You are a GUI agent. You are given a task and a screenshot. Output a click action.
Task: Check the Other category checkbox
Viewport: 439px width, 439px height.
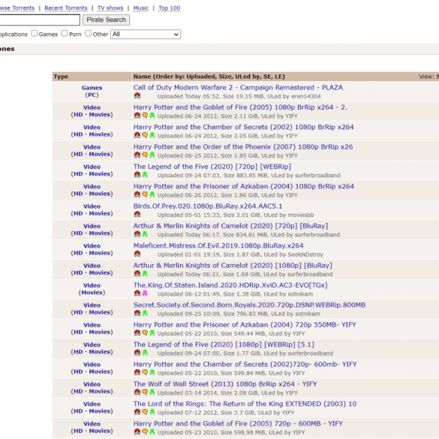[x=89, y=33]
